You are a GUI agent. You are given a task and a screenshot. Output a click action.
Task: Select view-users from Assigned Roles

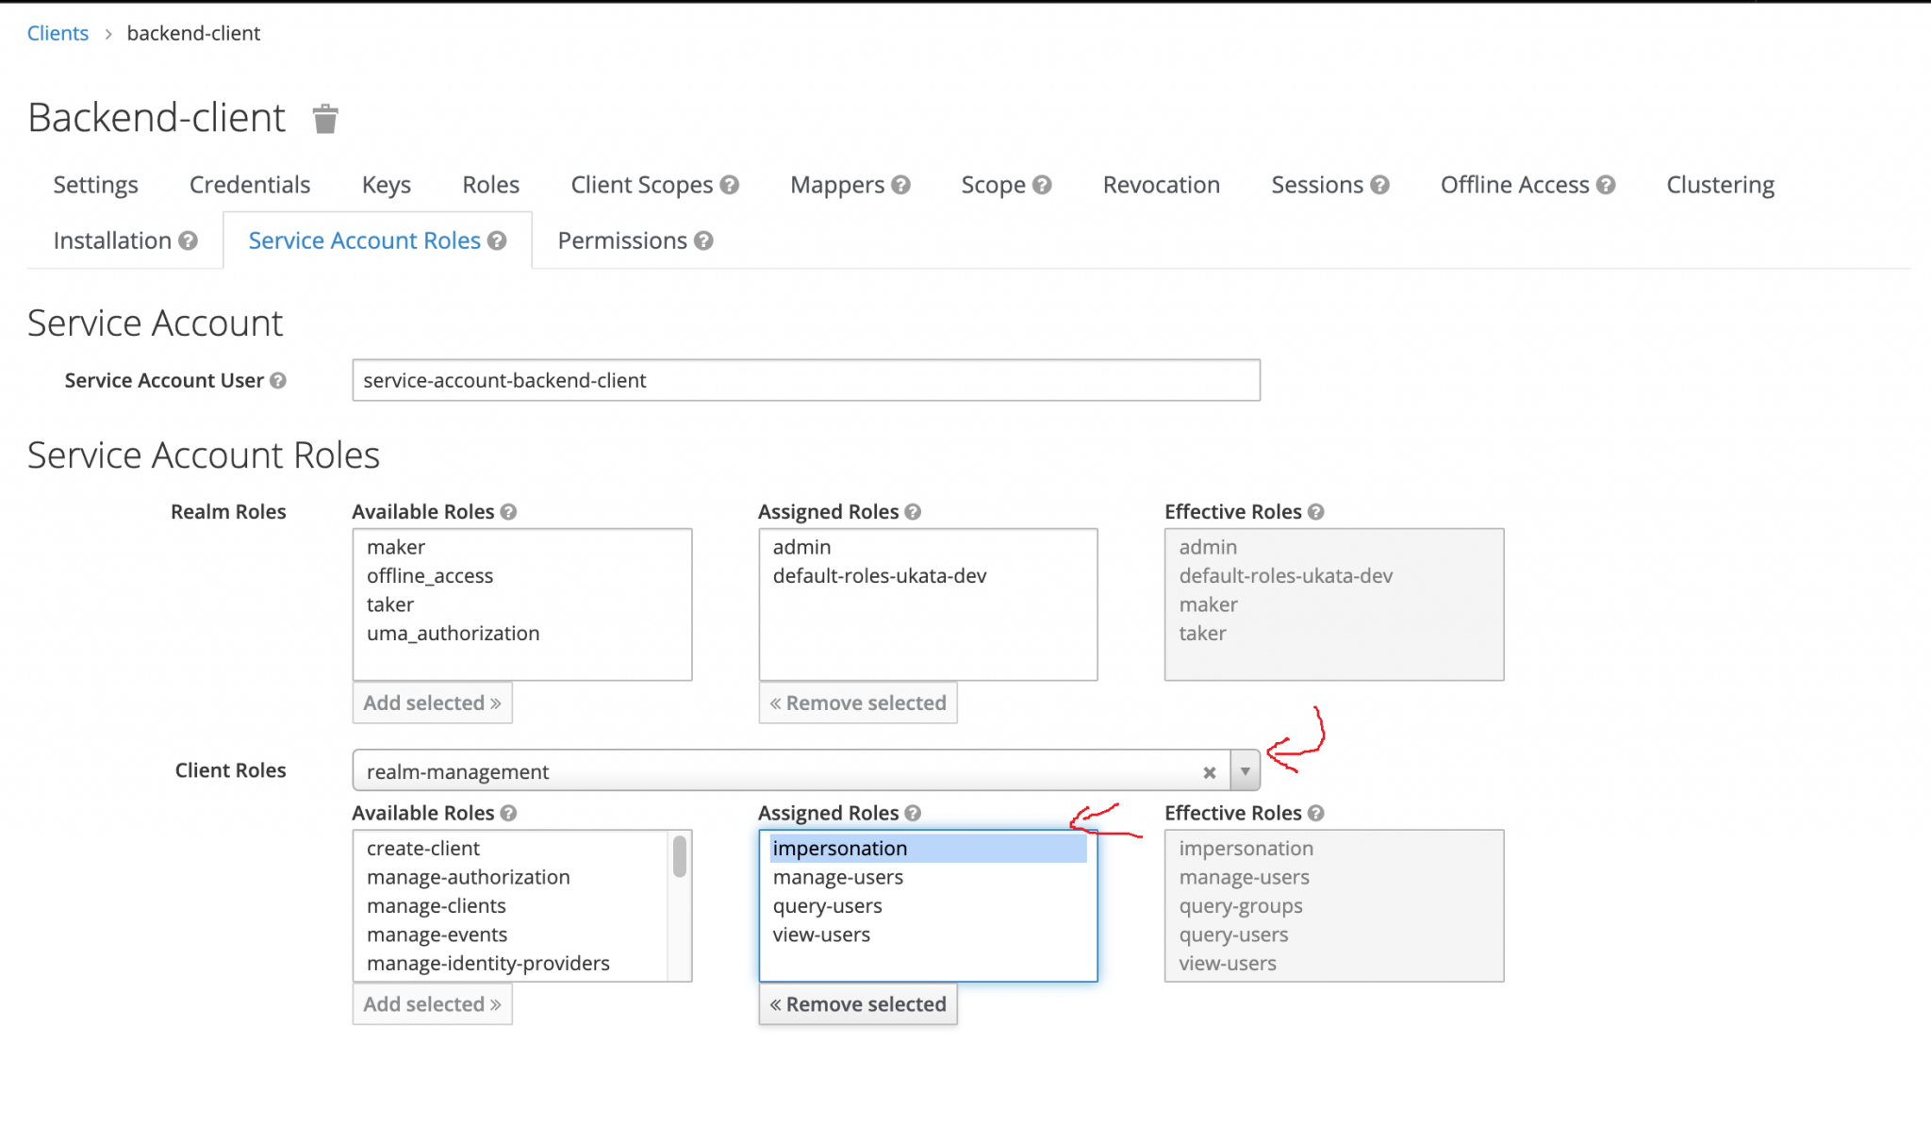821,934
